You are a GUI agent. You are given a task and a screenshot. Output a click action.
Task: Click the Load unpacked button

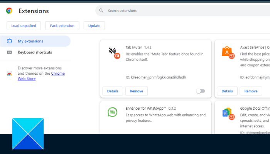[x=24, y=26]
